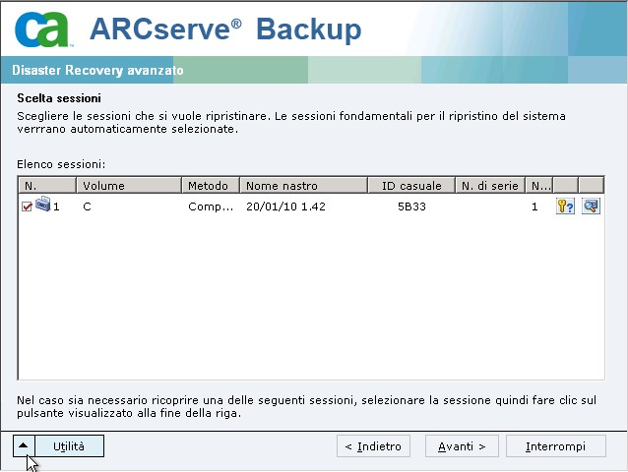628x472 pixels.
Task: Go back with the Indietro button
Action: pos(372,446)
